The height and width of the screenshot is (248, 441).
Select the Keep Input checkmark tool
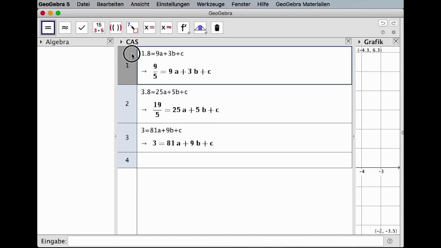coord(82,28)
